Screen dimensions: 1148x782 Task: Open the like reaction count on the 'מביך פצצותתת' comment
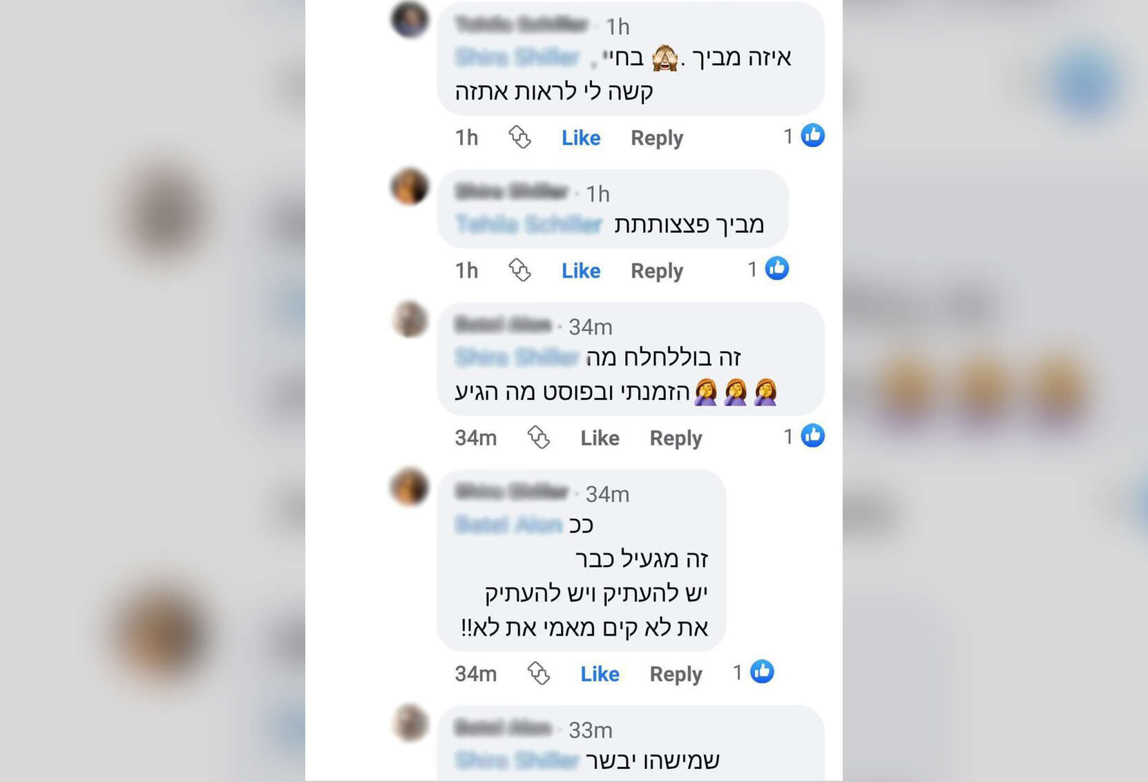(768, 269)
